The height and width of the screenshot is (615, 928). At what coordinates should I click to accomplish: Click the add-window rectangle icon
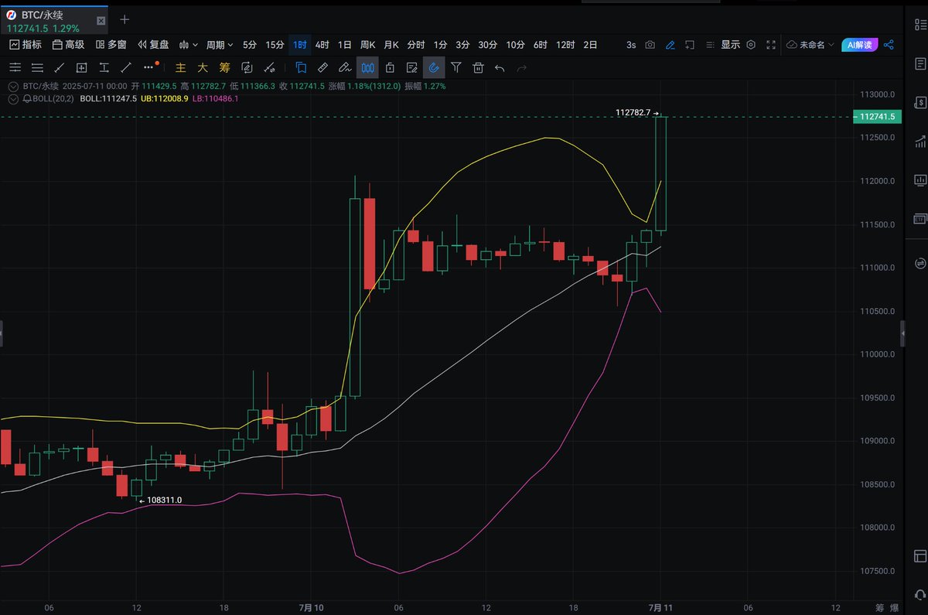[690, 45]
